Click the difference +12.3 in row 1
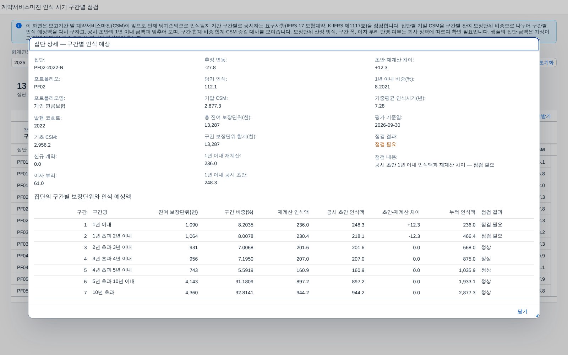This screenshot has height=355, width=568. [413, 225]
